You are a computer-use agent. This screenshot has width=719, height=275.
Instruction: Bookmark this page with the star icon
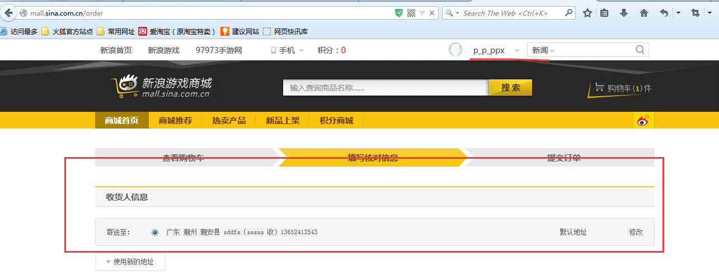[x=587, y=13]
